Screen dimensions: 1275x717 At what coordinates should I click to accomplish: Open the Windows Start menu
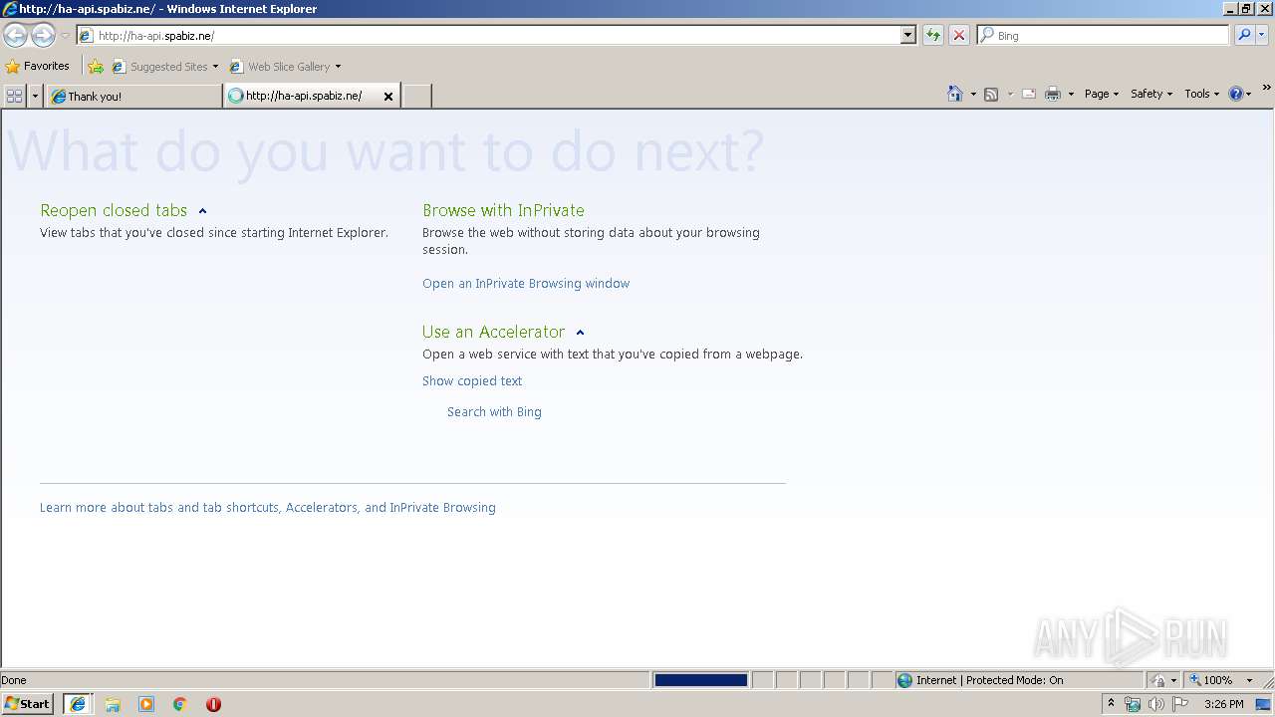coord(28,704)
